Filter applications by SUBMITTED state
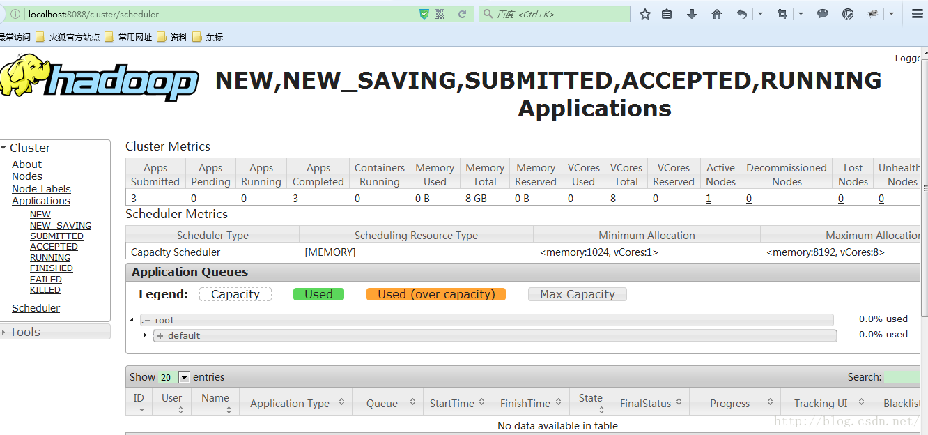928x435 pixels. pos(56,236)
